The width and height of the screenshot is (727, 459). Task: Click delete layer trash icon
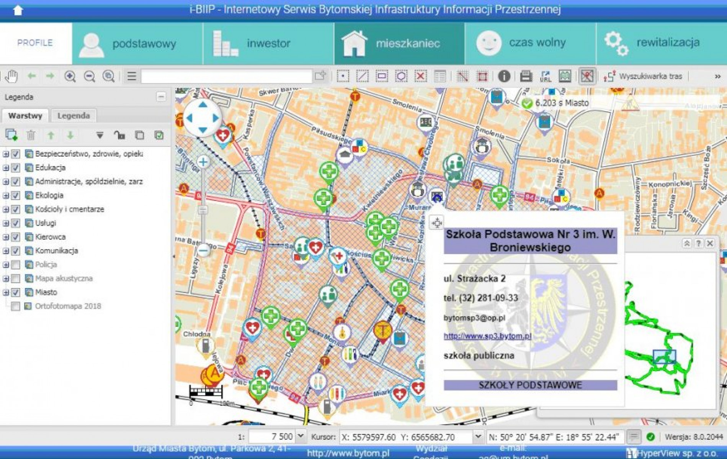click(31, 135)
